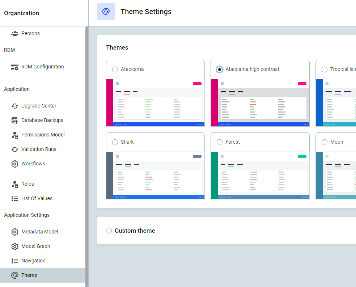This screenshot has width=356, height=287.
Task: Open Validation Runs using its icon
Action: coord(14,149)
